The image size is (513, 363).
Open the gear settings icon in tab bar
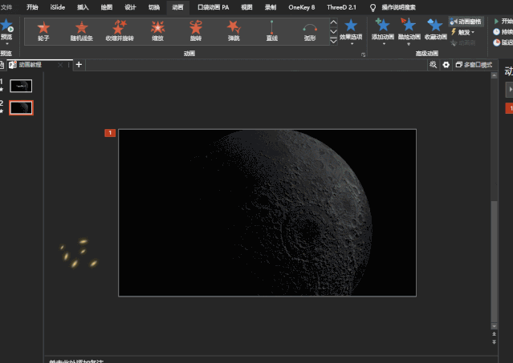(x=446, y=64)
